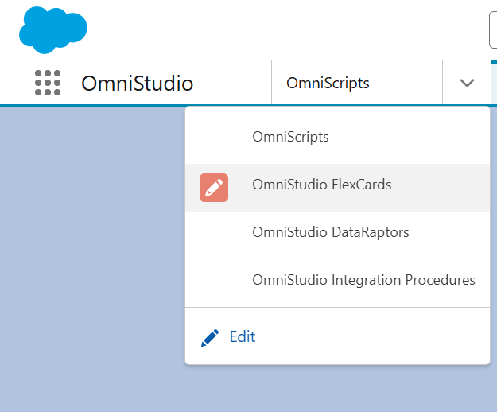
Task: Click the Edit link in the menu
Action: 243,337
